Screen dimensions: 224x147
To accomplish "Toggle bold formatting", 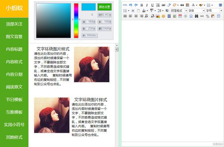I will click(x=141, y=5).
